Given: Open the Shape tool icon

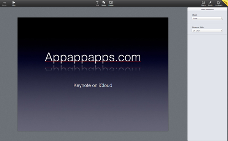Looking at the screenshot, I should point(104,2).
